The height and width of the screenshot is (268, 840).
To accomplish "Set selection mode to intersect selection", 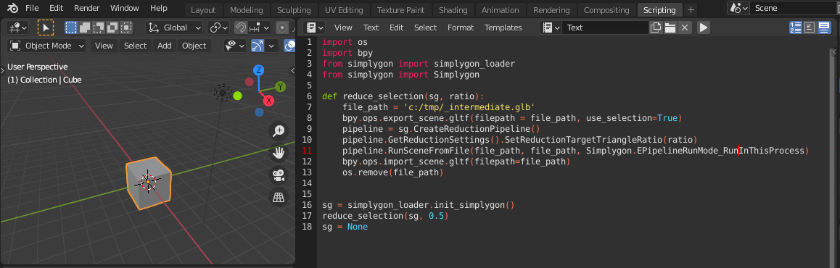I will click(126, 28).
